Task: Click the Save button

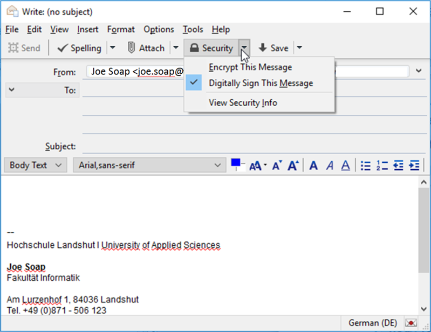Action: (273, 48)
